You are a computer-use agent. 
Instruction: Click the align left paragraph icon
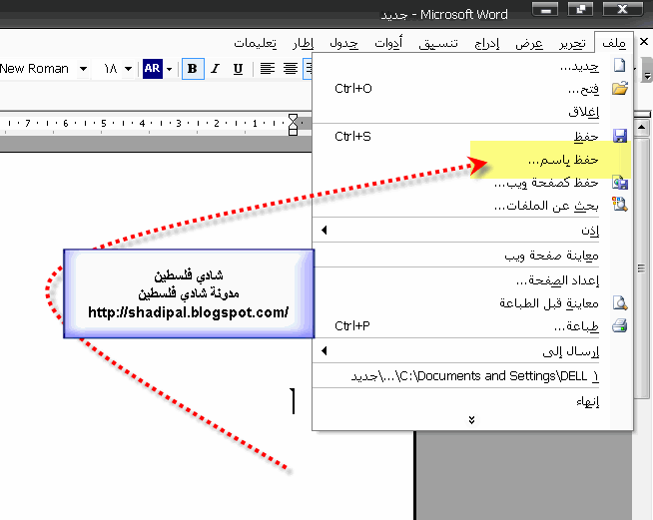point(268,68)
